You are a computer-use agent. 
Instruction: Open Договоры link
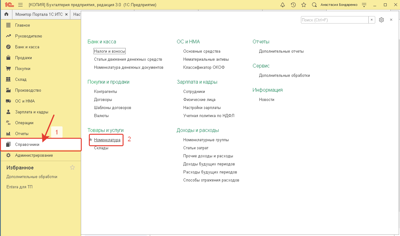pos(103,100)
